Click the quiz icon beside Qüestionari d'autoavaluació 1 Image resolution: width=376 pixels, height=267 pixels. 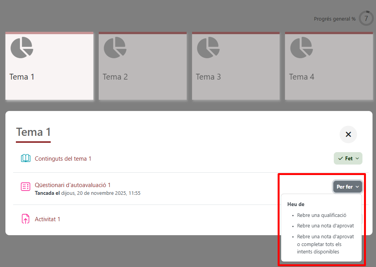(26, 187)
